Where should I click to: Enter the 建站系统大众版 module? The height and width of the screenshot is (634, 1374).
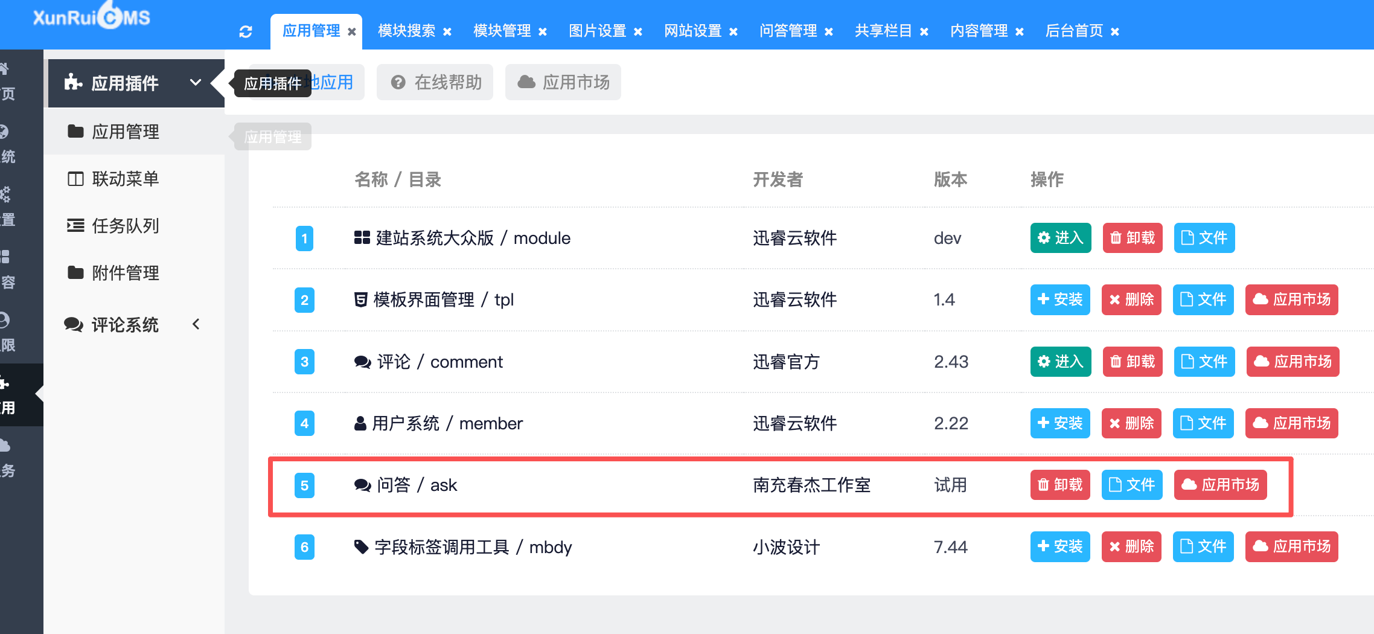tap(1060, 238)
